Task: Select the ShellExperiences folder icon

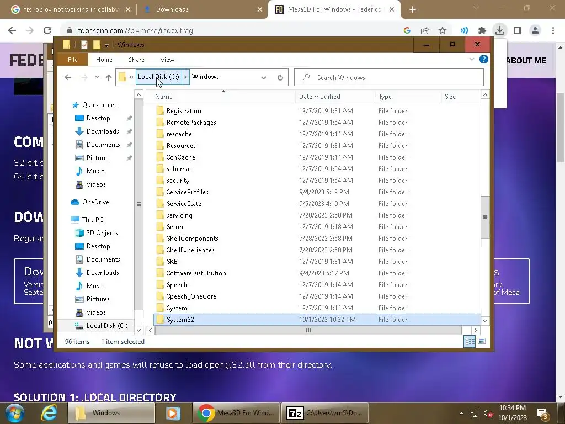Action: point(160,250)
